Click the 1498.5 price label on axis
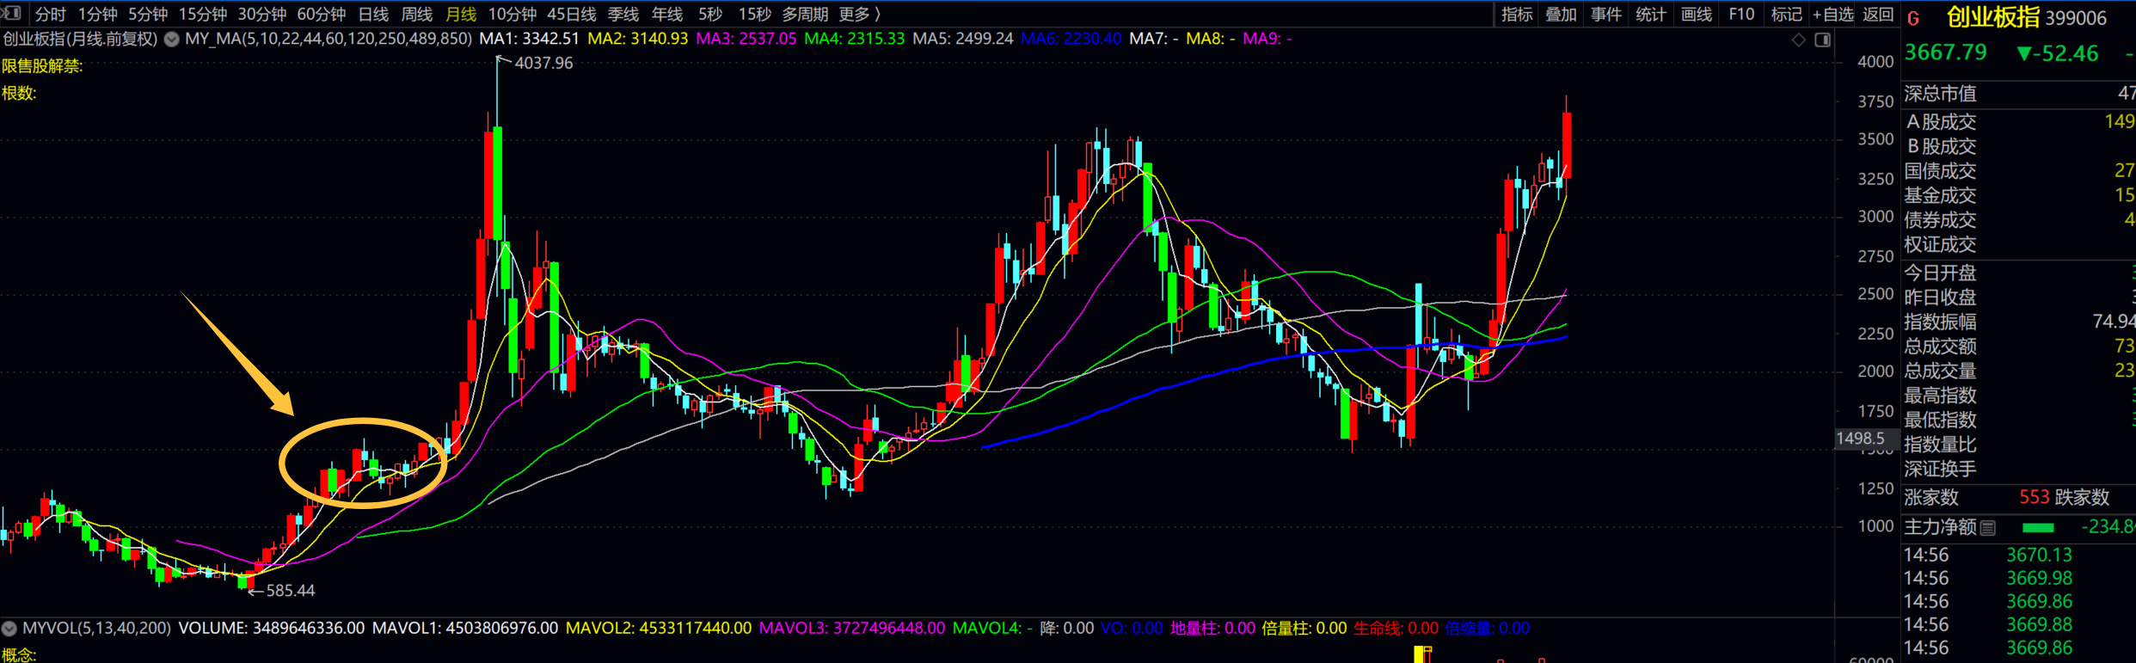 [1861, 439]
